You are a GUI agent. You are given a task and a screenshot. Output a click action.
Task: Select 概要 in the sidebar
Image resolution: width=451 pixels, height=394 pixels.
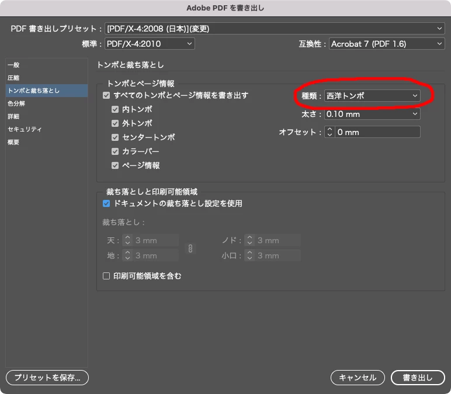pos(47,142)
